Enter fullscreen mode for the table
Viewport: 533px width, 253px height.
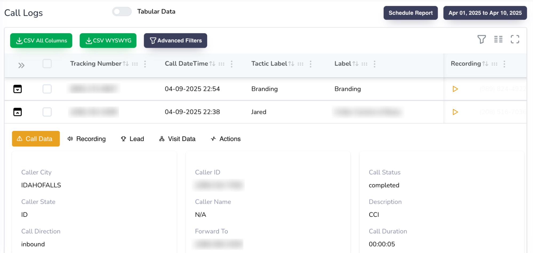pyautogui.click(x=515, y=39)
